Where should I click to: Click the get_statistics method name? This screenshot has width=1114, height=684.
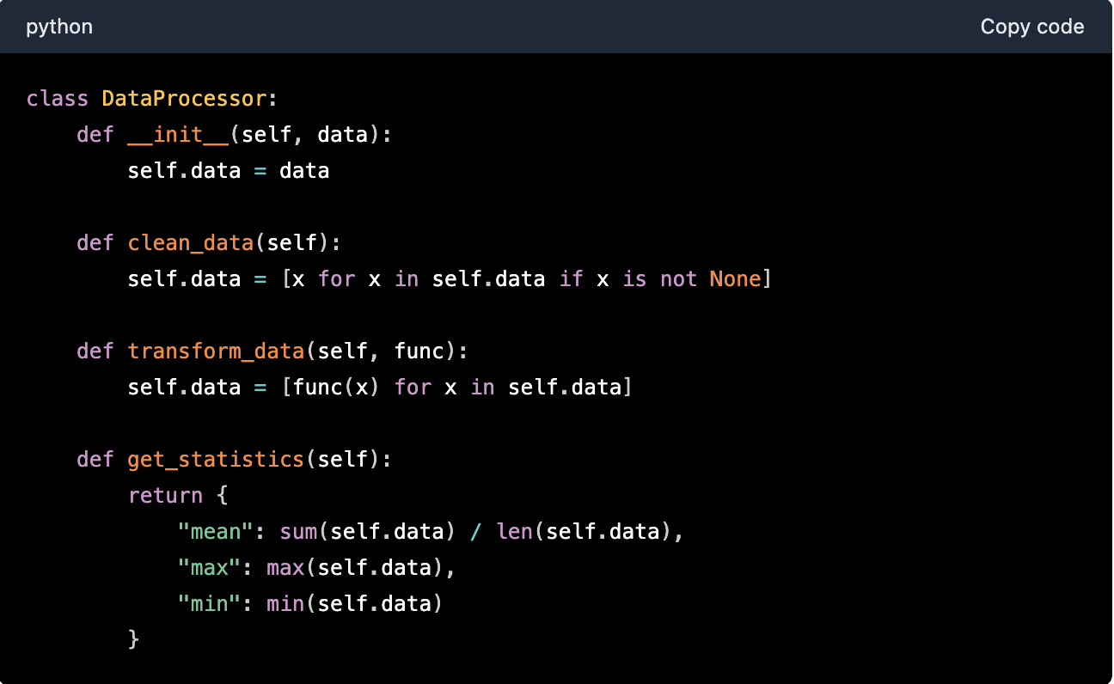click(x=216, y=460)
